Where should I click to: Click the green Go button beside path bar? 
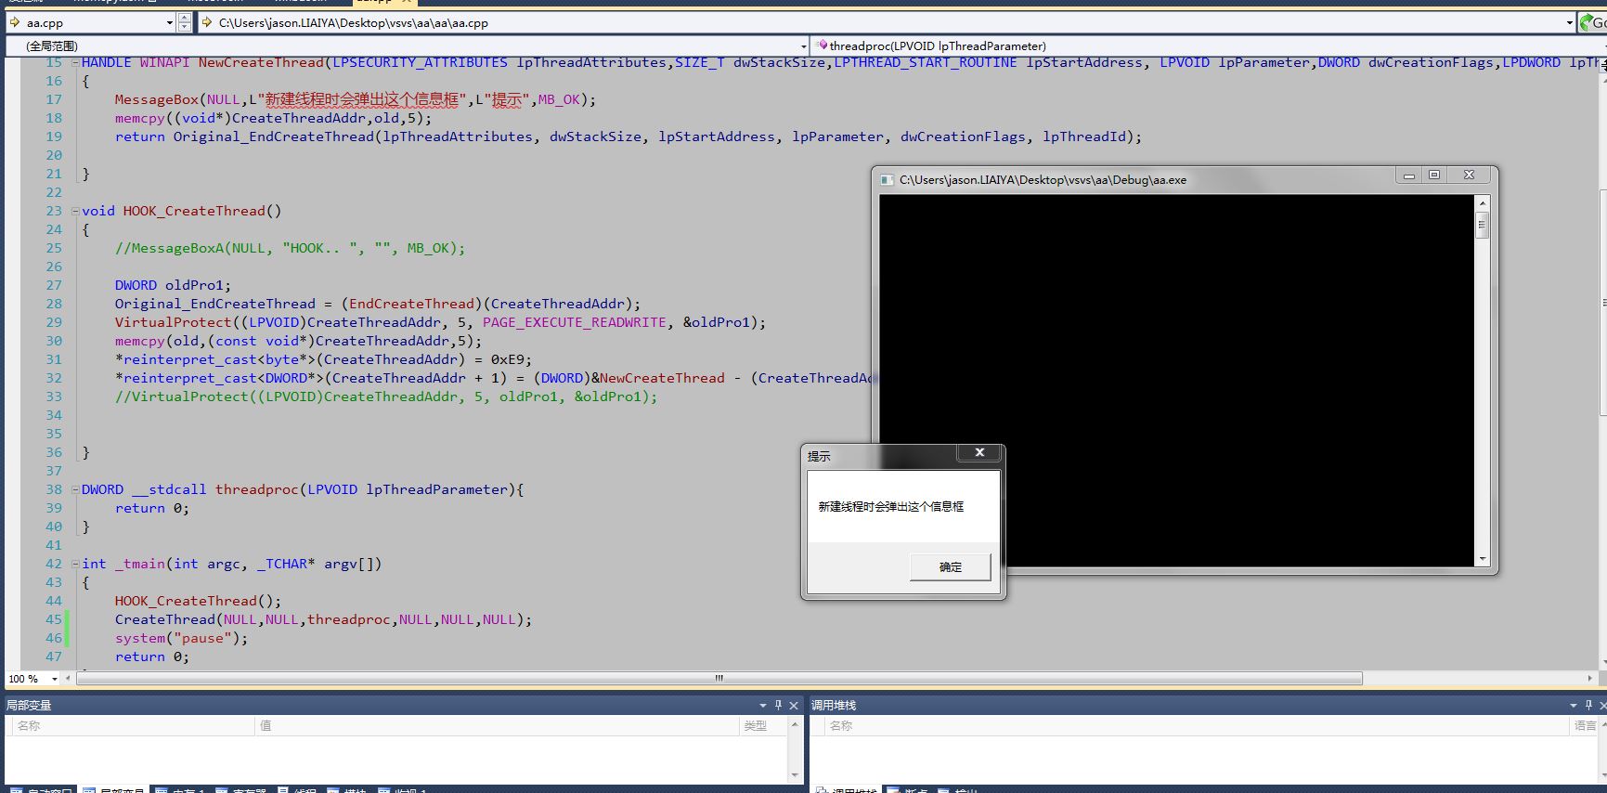click(1594, 22)
